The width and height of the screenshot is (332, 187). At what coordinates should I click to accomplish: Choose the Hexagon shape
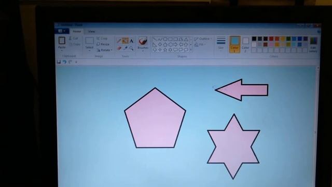(170, 45)
